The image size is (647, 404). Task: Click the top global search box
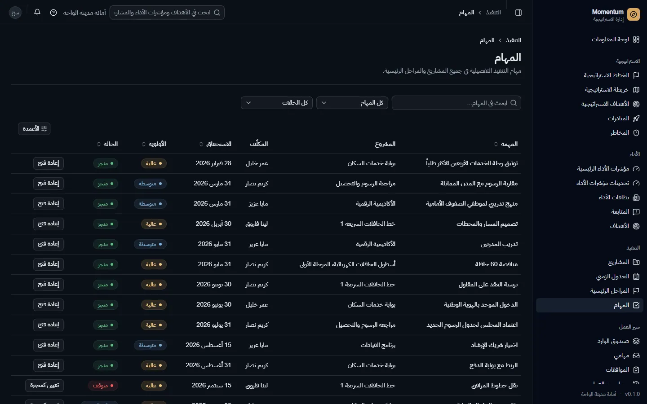[x=167, y=13]
